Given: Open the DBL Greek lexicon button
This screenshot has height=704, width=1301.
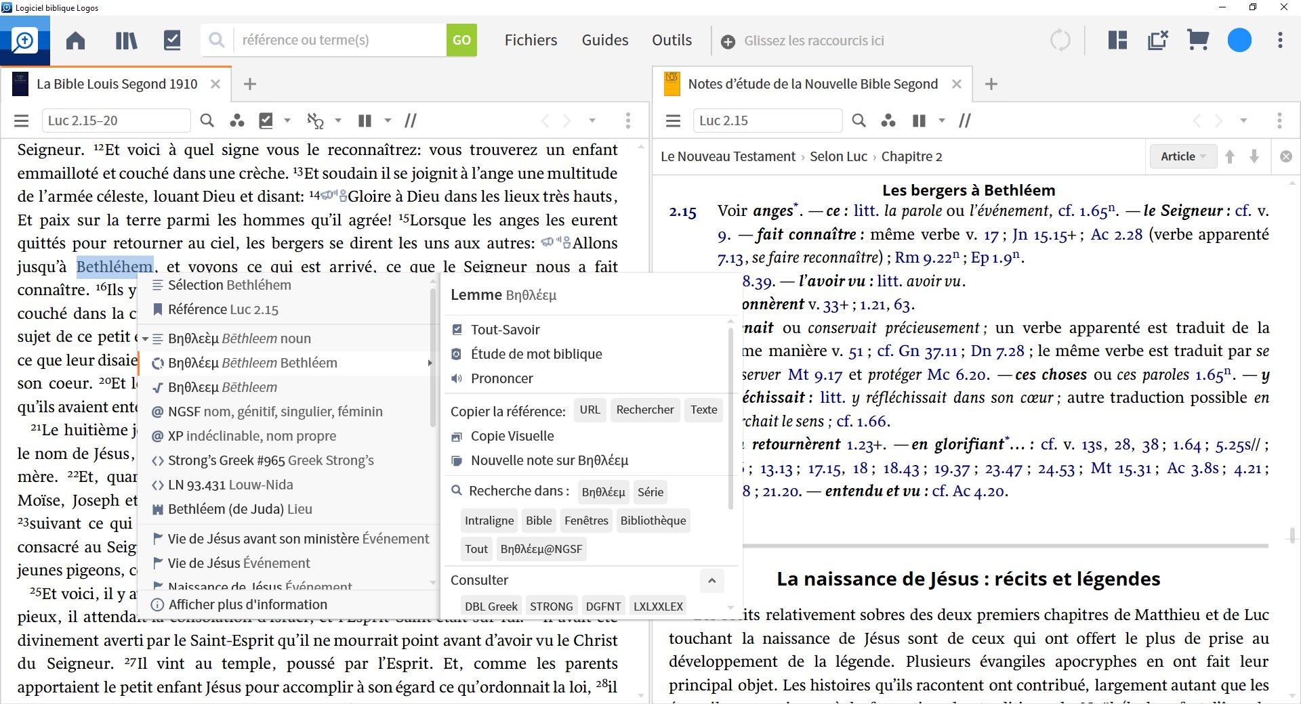Looking at the screenshot, I should click(491, 606).
